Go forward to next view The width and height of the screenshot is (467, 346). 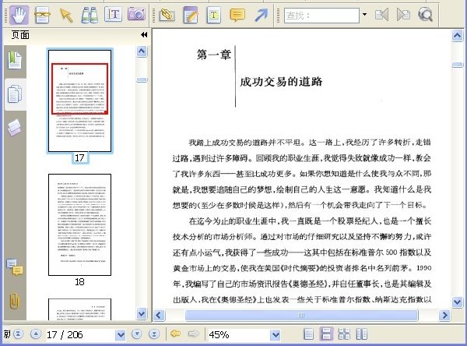(193, 334)
